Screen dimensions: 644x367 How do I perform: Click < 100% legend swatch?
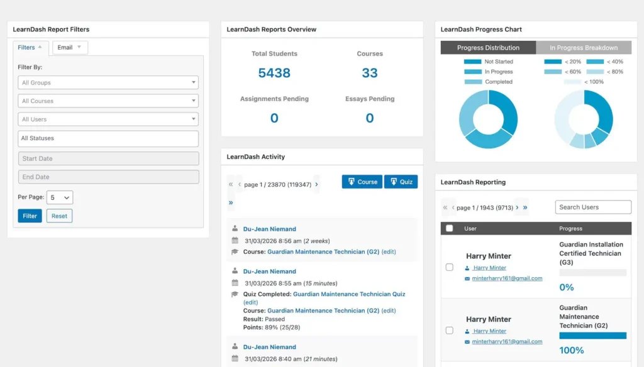[x=572, y=82]
